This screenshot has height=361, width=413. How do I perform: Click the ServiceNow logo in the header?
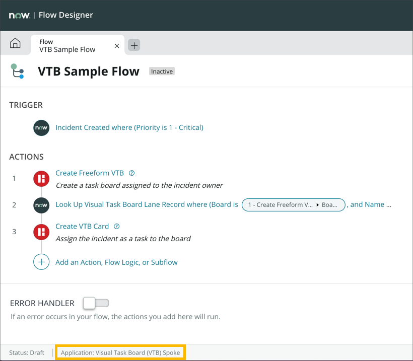[19, 15]
